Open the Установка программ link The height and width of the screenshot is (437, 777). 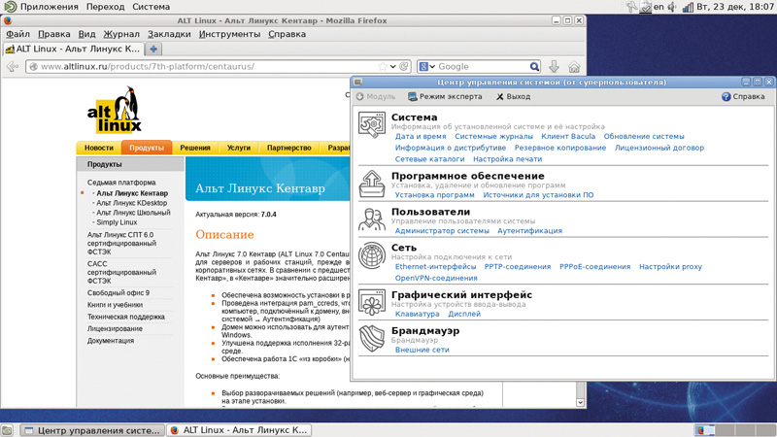[x=434, y=195]
